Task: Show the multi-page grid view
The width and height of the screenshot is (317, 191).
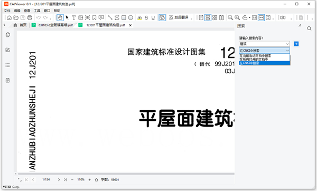Action: 215,18
